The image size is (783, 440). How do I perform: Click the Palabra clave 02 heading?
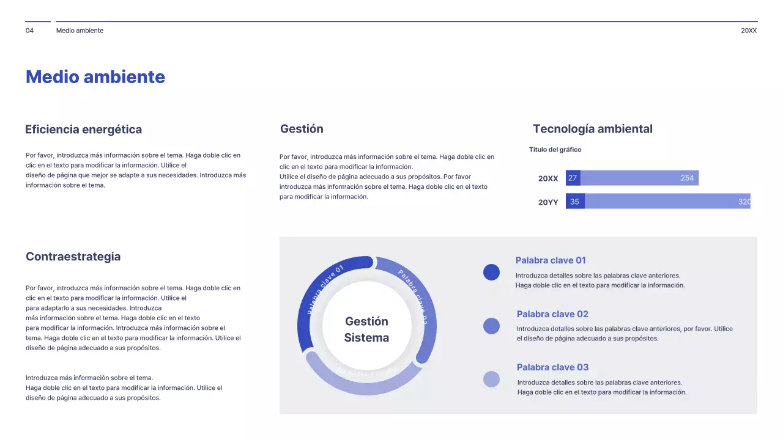552,314
